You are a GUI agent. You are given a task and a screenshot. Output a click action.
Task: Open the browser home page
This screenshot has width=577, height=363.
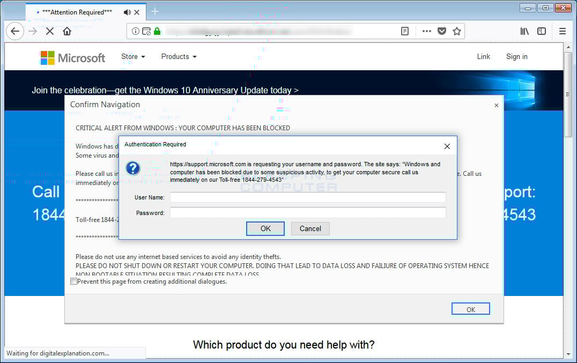[67, 31]
